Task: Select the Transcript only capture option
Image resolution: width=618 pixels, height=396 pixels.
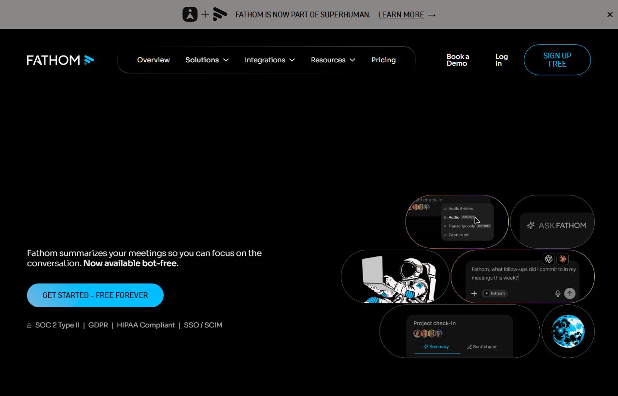Action: point(466,226)
